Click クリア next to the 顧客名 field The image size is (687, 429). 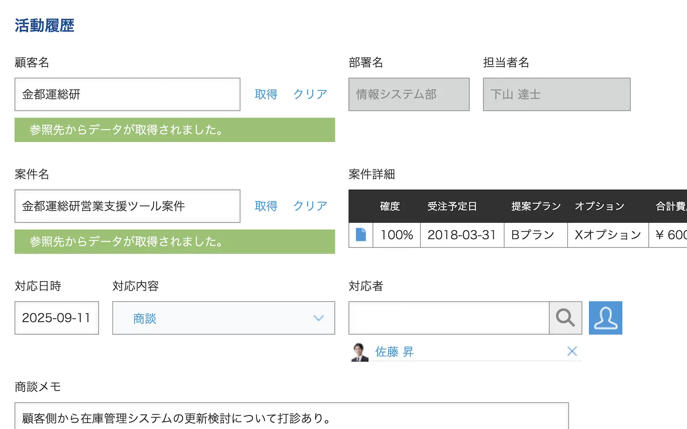click(310, 94)
